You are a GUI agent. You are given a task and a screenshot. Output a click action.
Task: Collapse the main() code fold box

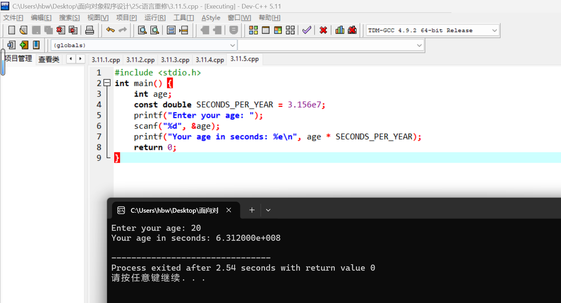(x=107, y=83)
